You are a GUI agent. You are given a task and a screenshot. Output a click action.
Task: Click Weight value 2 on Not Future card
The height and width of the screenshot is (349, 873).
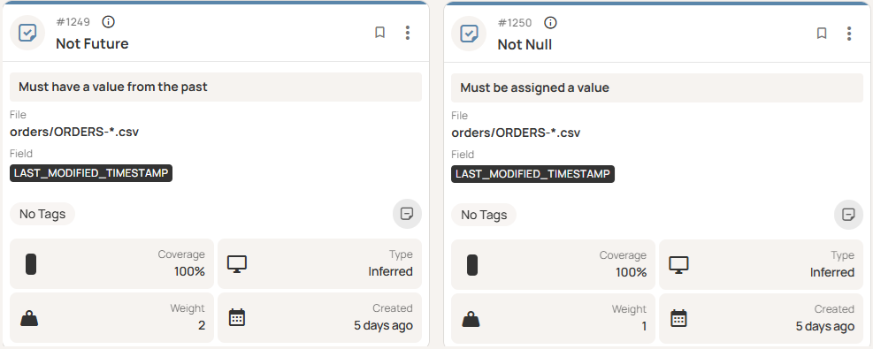[202, 325]
